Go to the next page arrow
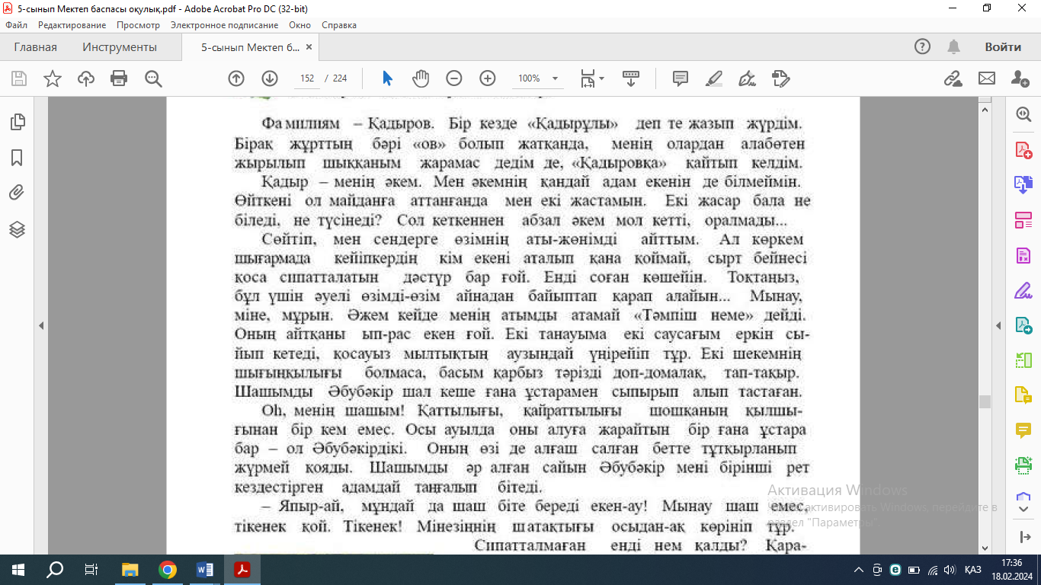Viewport: 1041px width, 585px height. [270, 78]
